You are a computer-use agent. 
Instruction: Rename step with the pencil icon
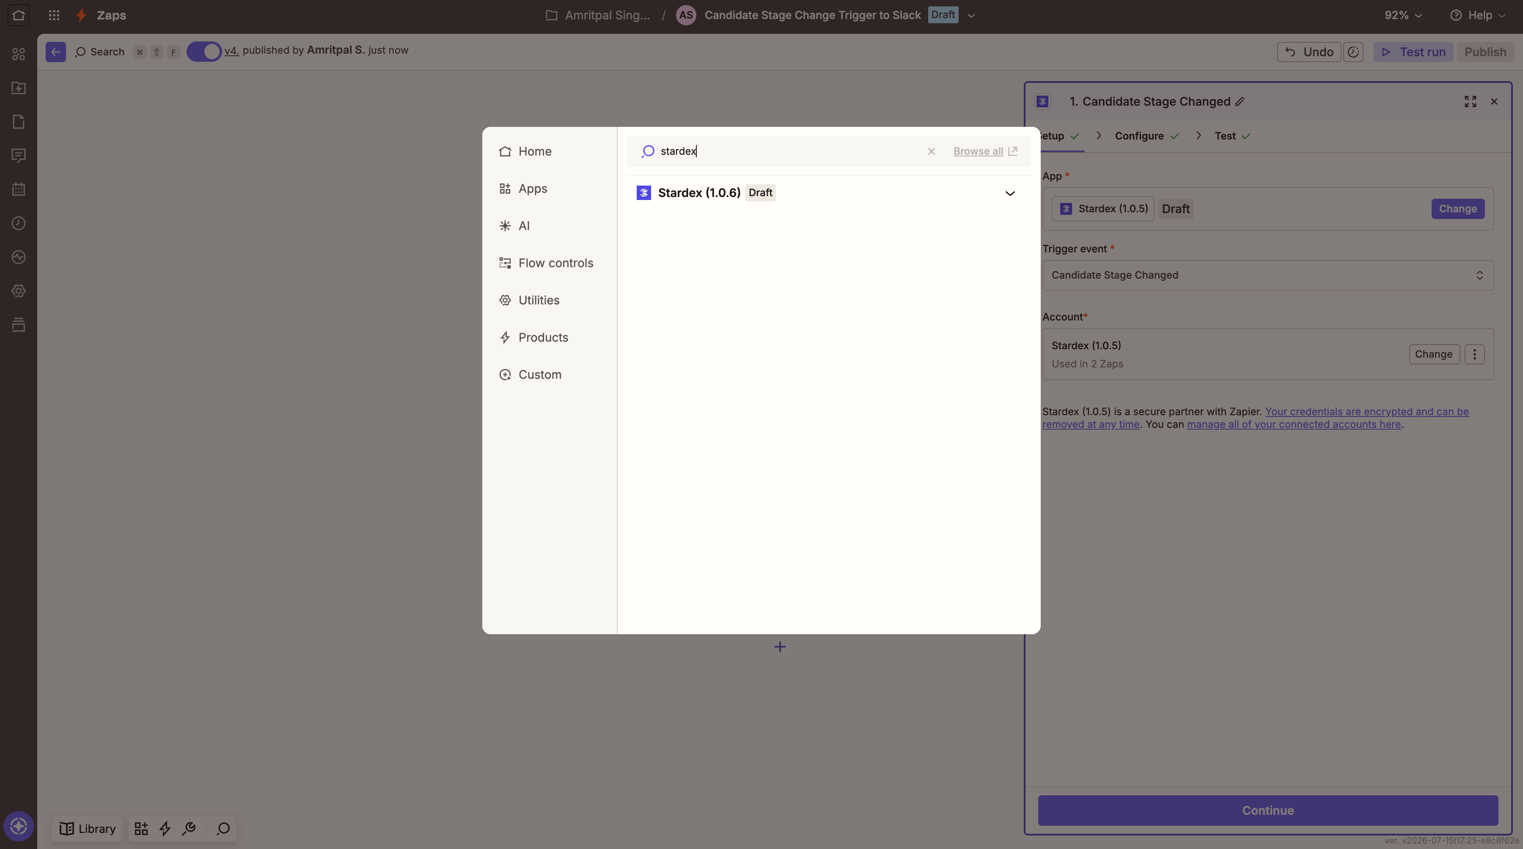[x=1240, y=101]
